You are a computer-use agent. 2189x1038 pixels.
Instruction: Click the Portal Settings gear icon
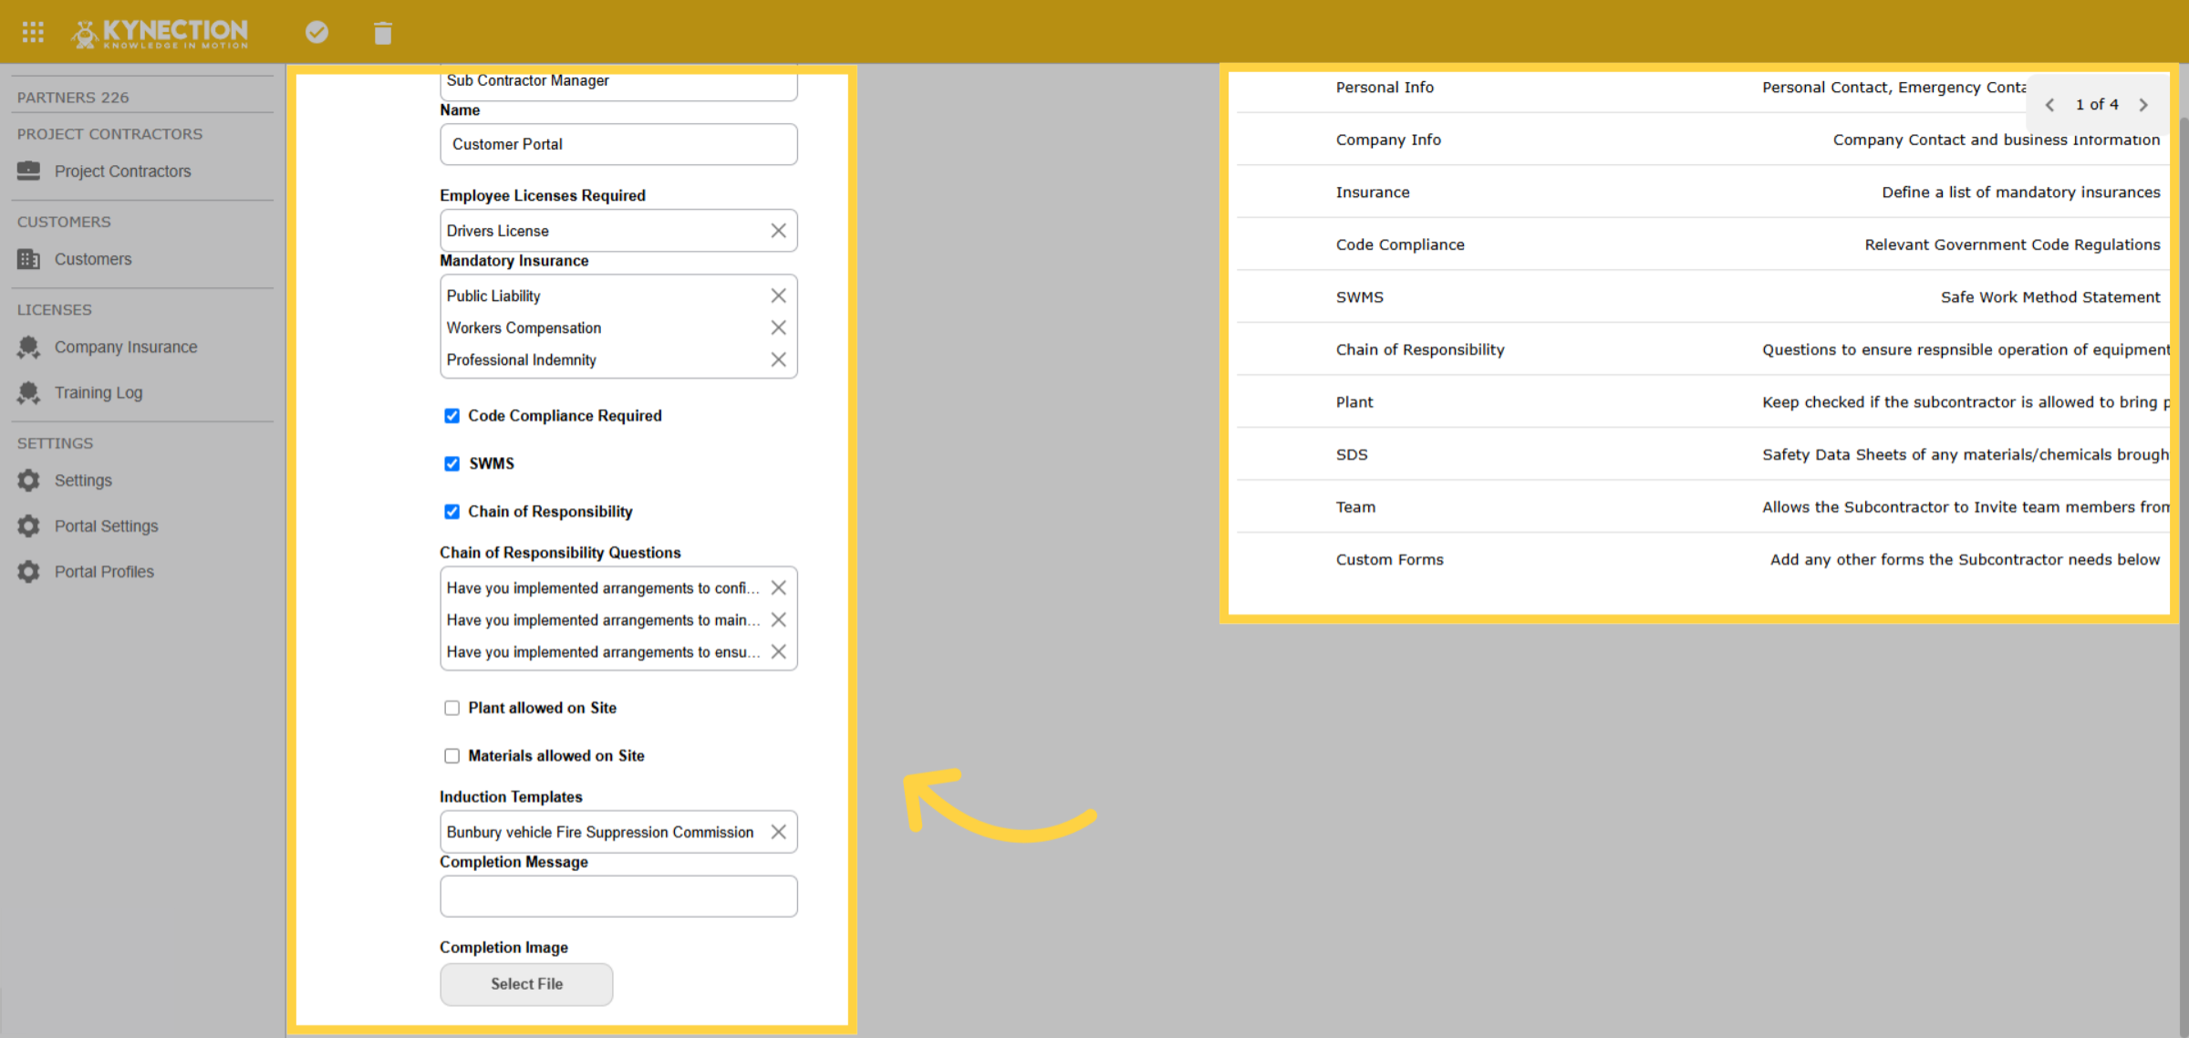coord(29,525)
